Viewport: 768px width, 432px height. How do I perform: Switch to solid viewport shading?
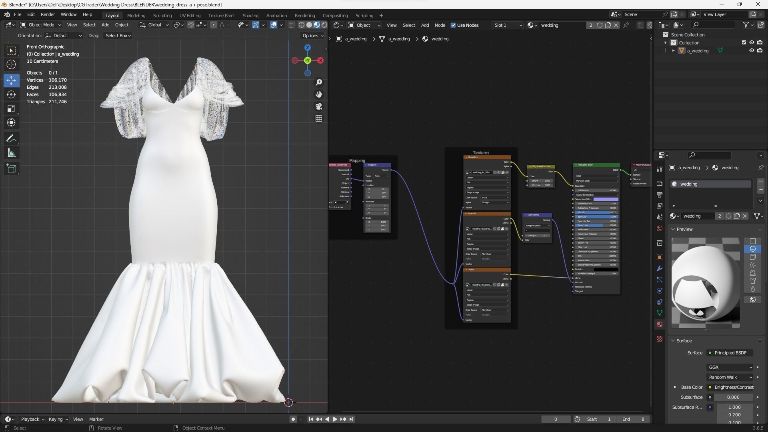pyautogui.click(x=309, y=25)
